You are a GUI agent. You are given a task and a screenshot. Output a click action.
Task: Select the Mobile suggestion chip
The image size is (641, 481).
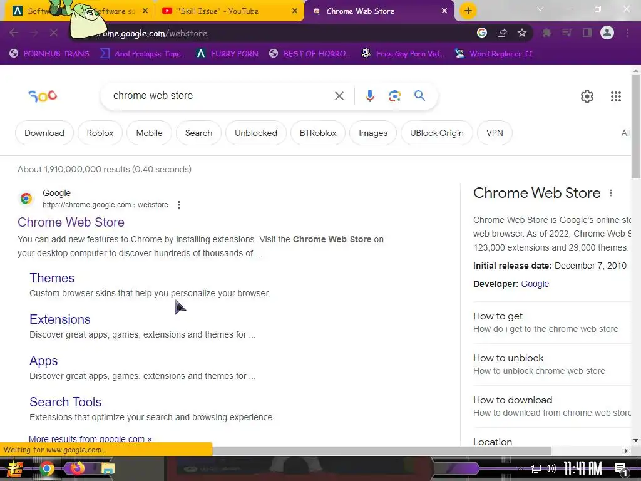[149, 133]
